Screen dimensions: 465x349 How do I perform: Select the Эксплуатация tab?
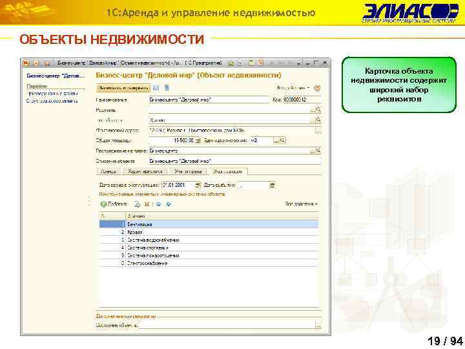click(228, 171)
